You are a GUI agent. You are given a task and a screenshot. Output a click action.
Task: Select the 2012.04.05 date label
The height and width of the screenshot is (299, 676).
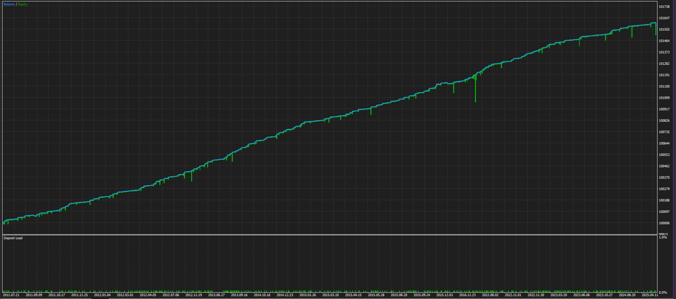(x=148, y=295)
